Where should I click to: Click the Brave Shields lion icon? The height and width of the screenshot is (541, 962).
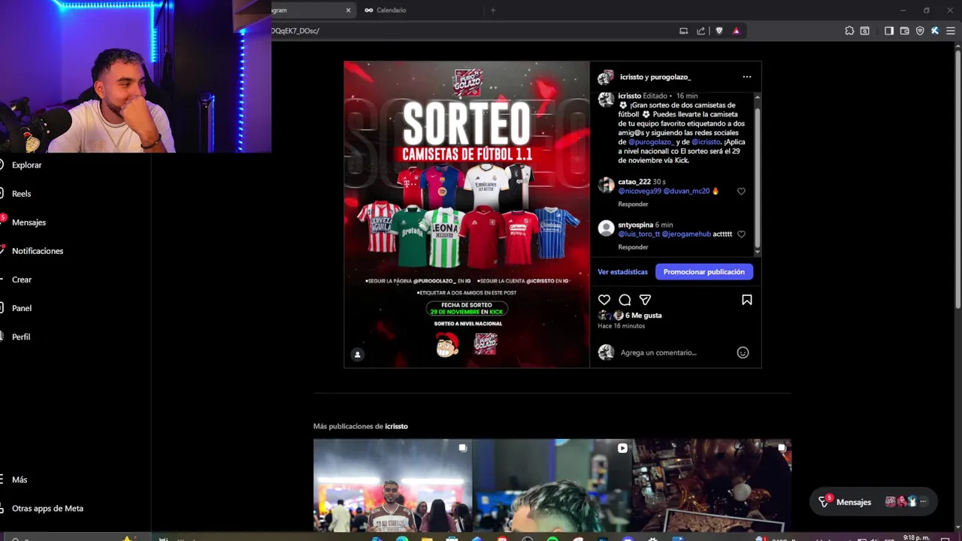719,31
